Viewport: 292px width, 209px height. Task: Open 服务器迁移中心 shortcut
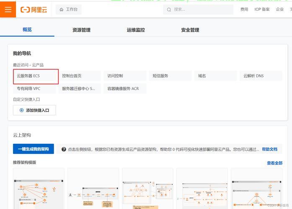(x=80, y=89)
